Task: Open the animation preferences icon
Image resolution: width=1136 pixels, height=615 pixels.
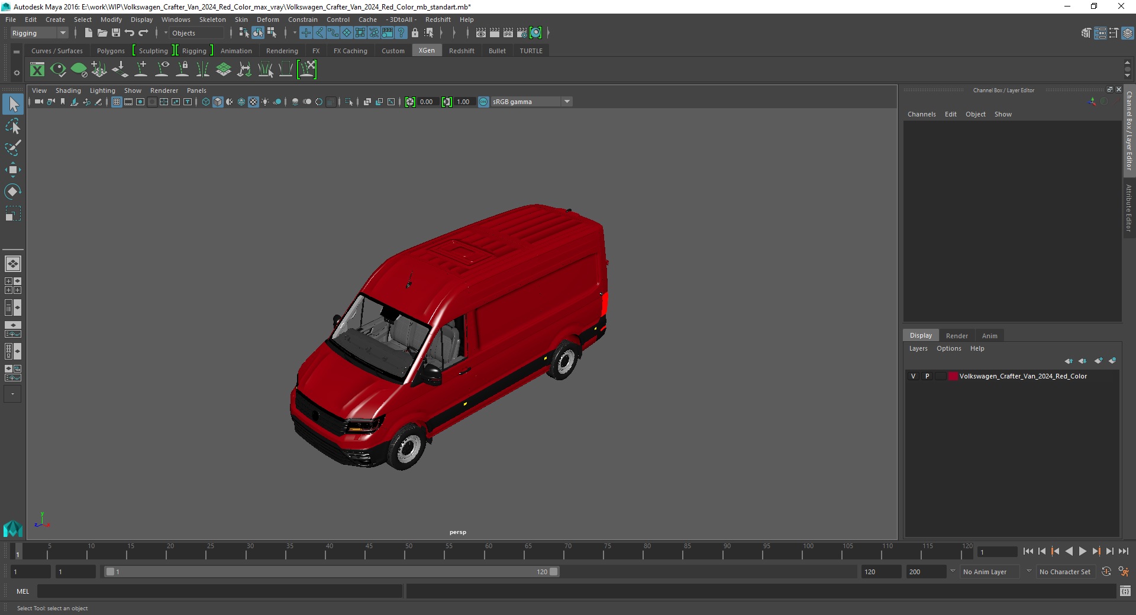Action: (x=1124, y=572)
